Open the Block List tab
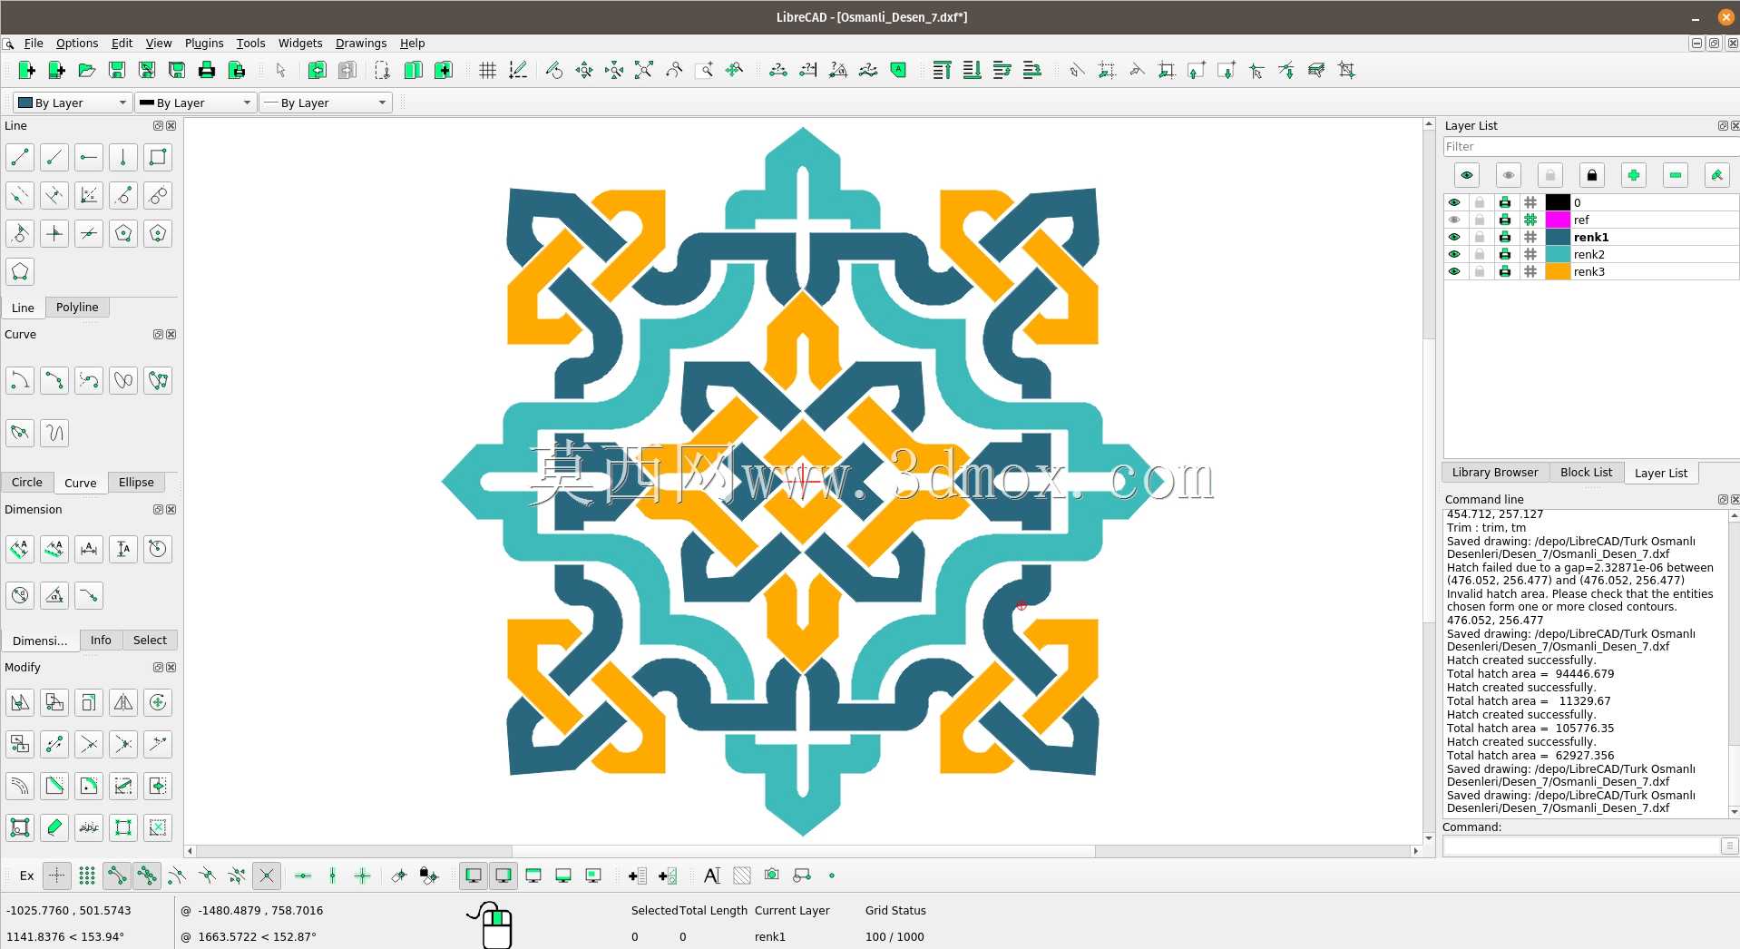The width and height of the screenshot is (1740, 949). pyautogui.click(x=1586, y=473)
